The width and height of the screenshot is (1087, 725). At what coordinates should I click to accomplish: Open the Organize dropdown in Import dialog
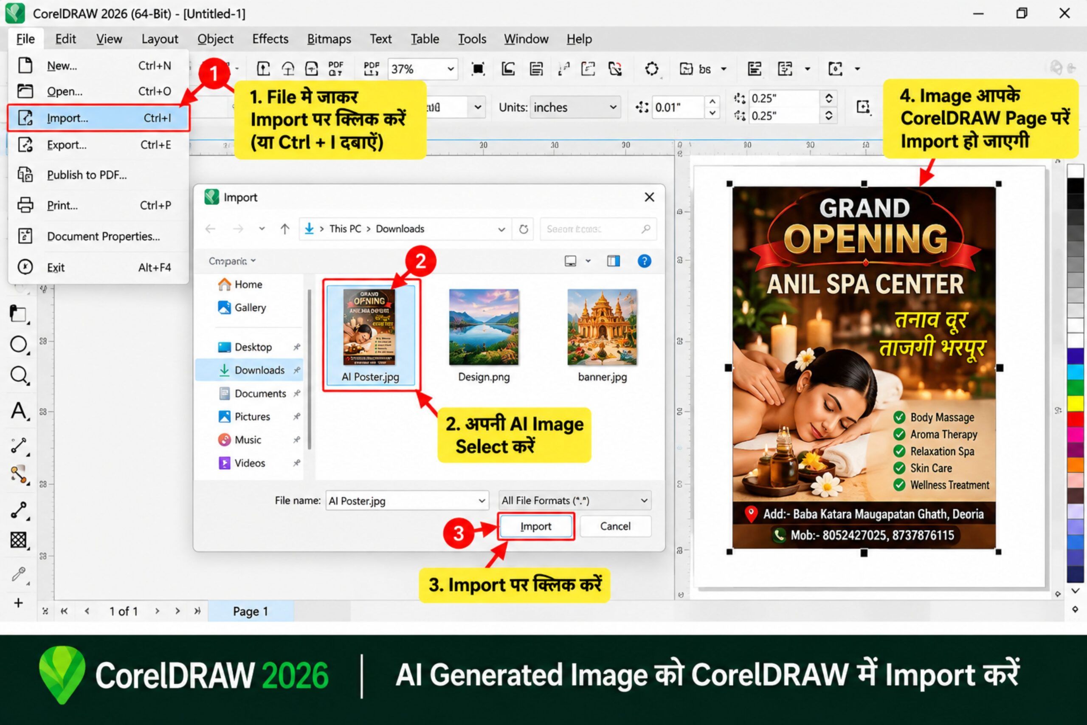click(232, 261)
